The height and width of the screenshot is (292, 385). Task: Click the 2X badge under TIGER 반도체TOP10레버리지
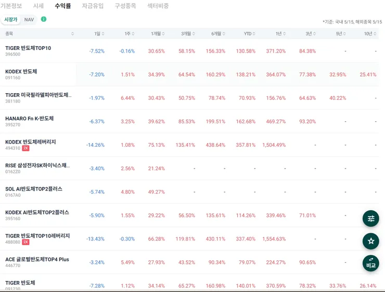[25, 242]
